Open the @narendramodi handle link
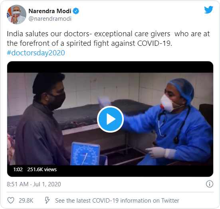Image resolution: width=220 pixels, height=209 pixels. pyautogui.click(x=50, y=19)
